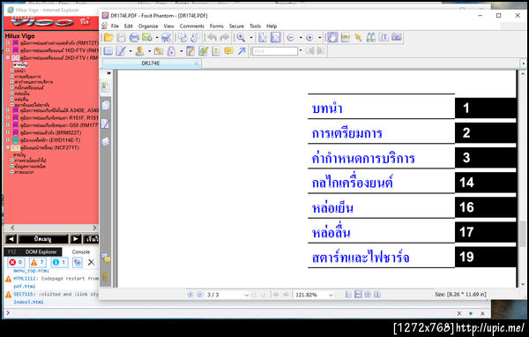Click the Undo arrow in Foxit toolbar

click(212, 37)
